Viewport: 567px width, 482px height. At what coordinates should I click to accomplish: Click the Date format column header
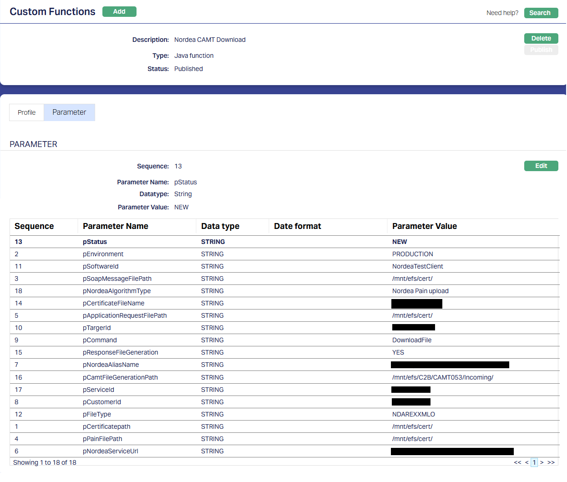click(297, 226)
